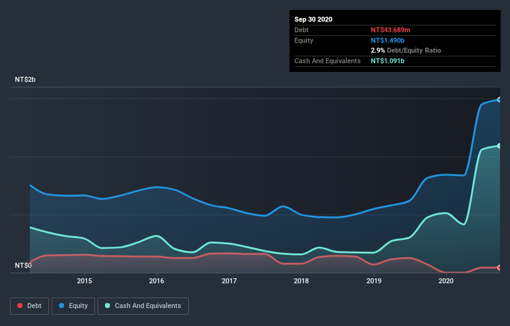Select the Equity endpoint marker for Sep 2020

click(x=499, y=100)
